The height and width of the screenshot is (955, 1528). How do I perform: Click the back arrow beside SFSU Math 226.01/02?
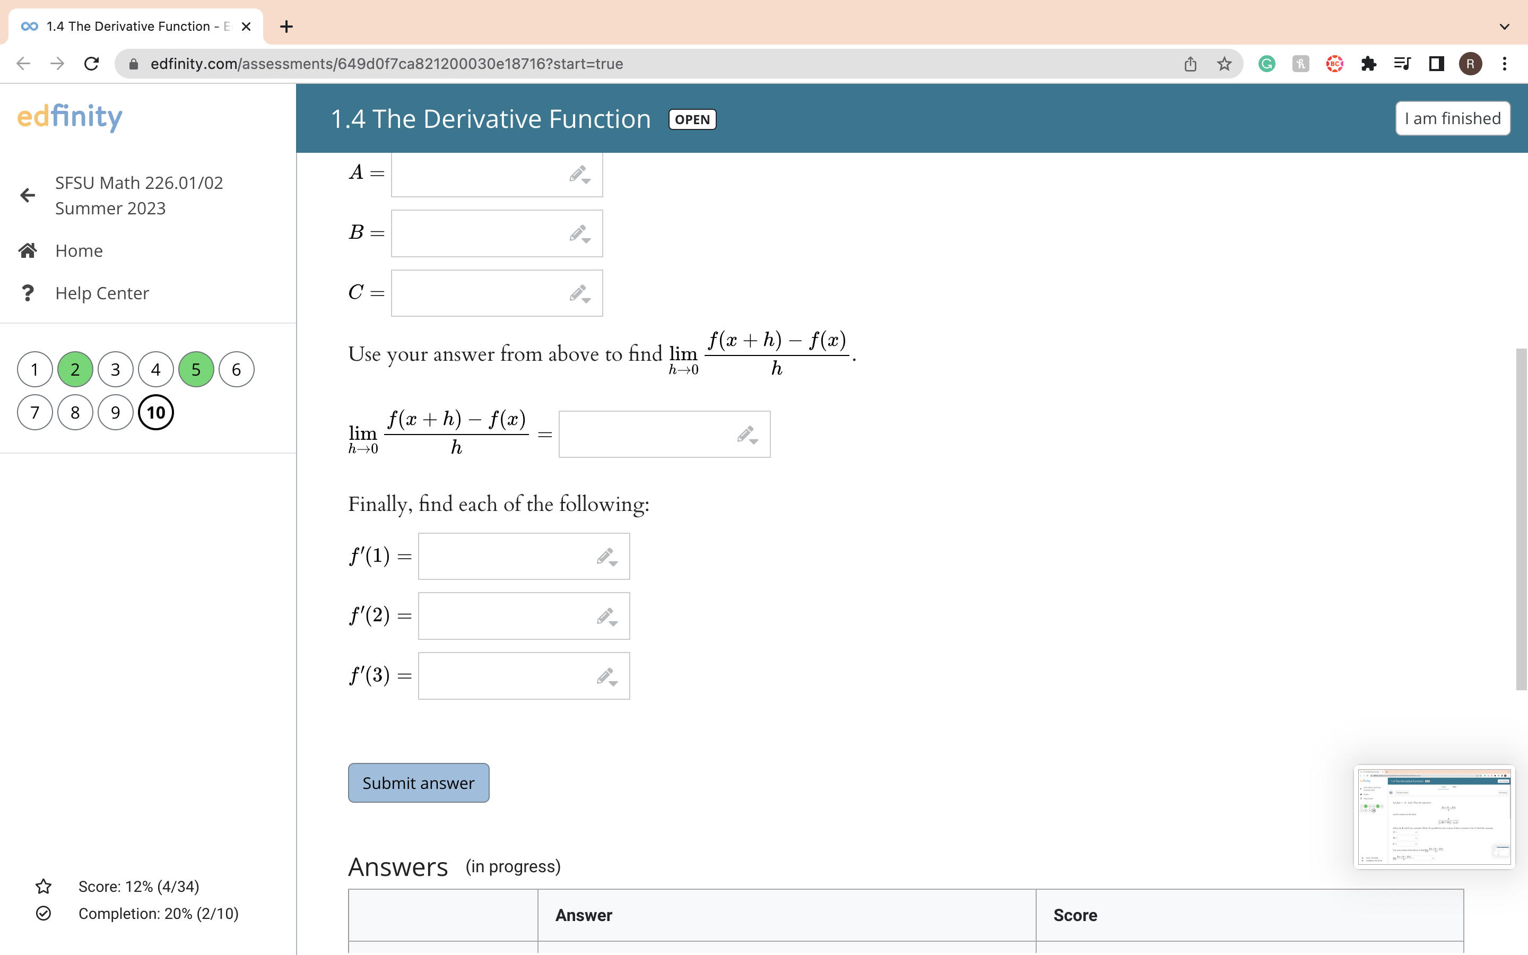click(x=27, y=195)
